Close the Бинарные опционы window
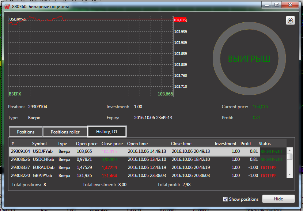This screenshot has height=211, width=303. pyautogui.click(x=290, y=5)
